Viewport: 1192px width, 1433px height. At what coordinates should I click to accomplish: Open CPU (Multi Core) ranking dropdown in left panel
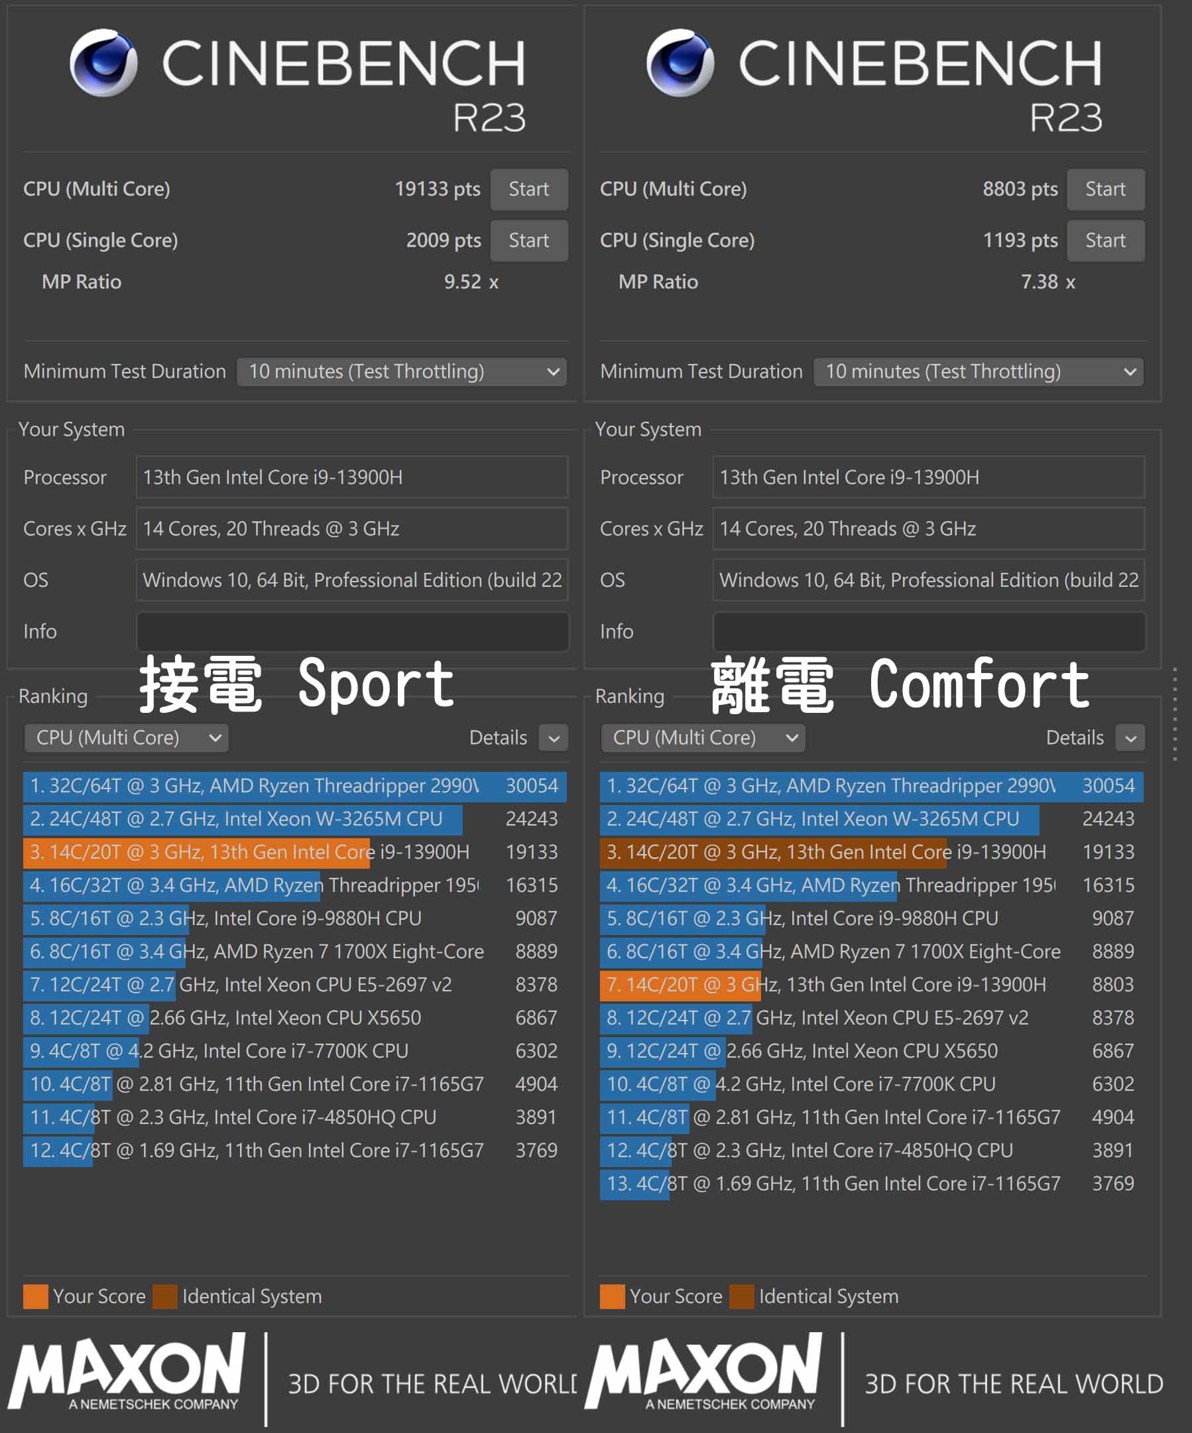pos(126,737)
